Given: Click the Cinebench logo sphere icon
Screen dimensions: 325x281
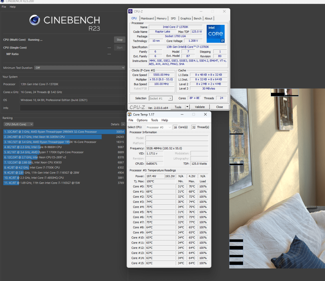Looking at the screenshot, I should [x=35, y=20].
